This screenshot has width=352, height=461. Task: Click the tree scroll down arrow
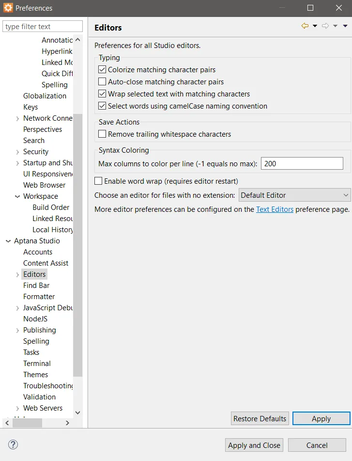click(x=78, y=413)
